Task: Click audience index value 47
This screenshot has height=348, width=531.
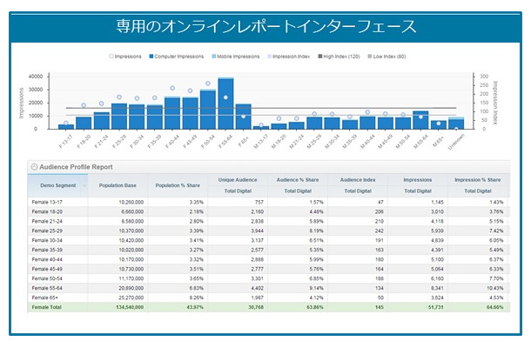Action: pyautogui.click(x=380, y=202)
